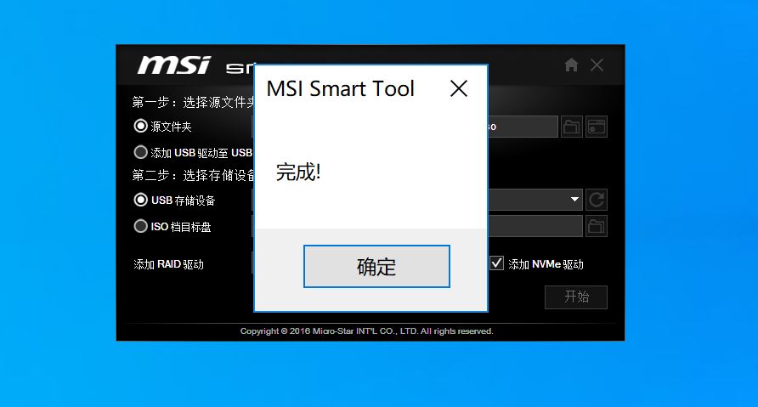Close the MSI Smart Tool main window

[597, 65]
